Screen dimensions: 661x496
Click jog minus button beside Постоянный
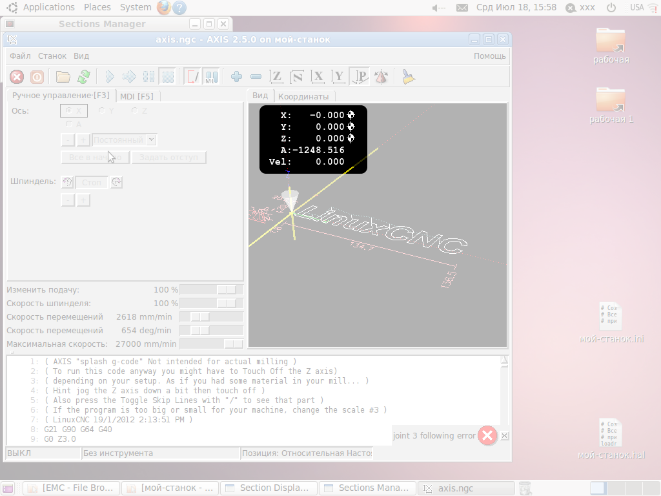tap(68, 139)
